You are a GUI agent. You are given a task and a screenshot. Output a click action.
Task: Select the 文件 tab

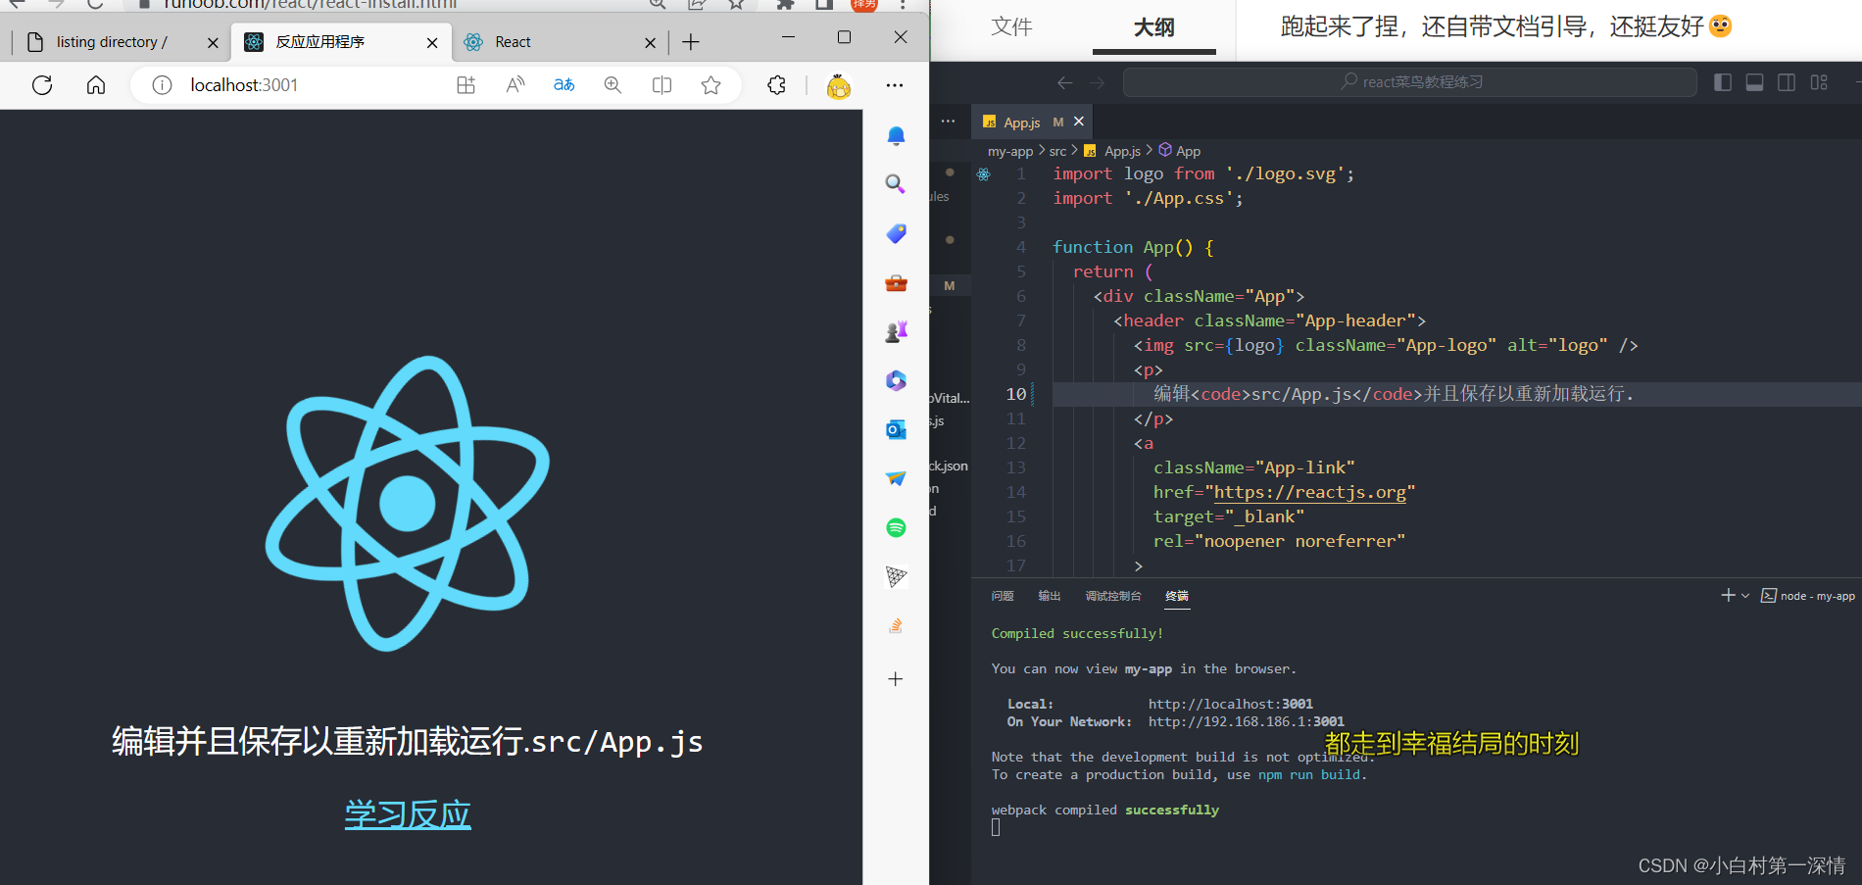coord(1011,26)
